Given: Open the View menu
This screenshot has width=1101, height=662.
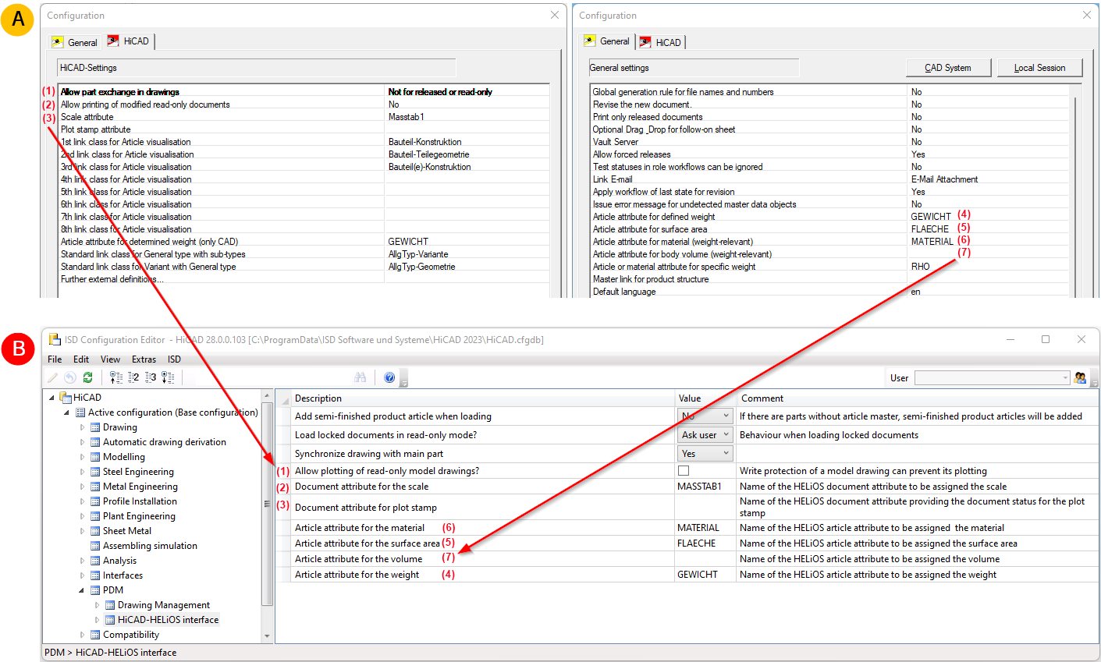Looking at the screenshot, I should pos(110,359).
